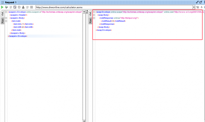
Task: Click the first window icon in title bar
Action: pos(197,2)
